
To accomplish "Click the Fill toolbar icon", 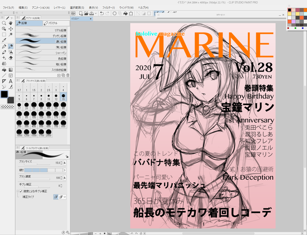I will pyautogui.click(x=126, y=14).
